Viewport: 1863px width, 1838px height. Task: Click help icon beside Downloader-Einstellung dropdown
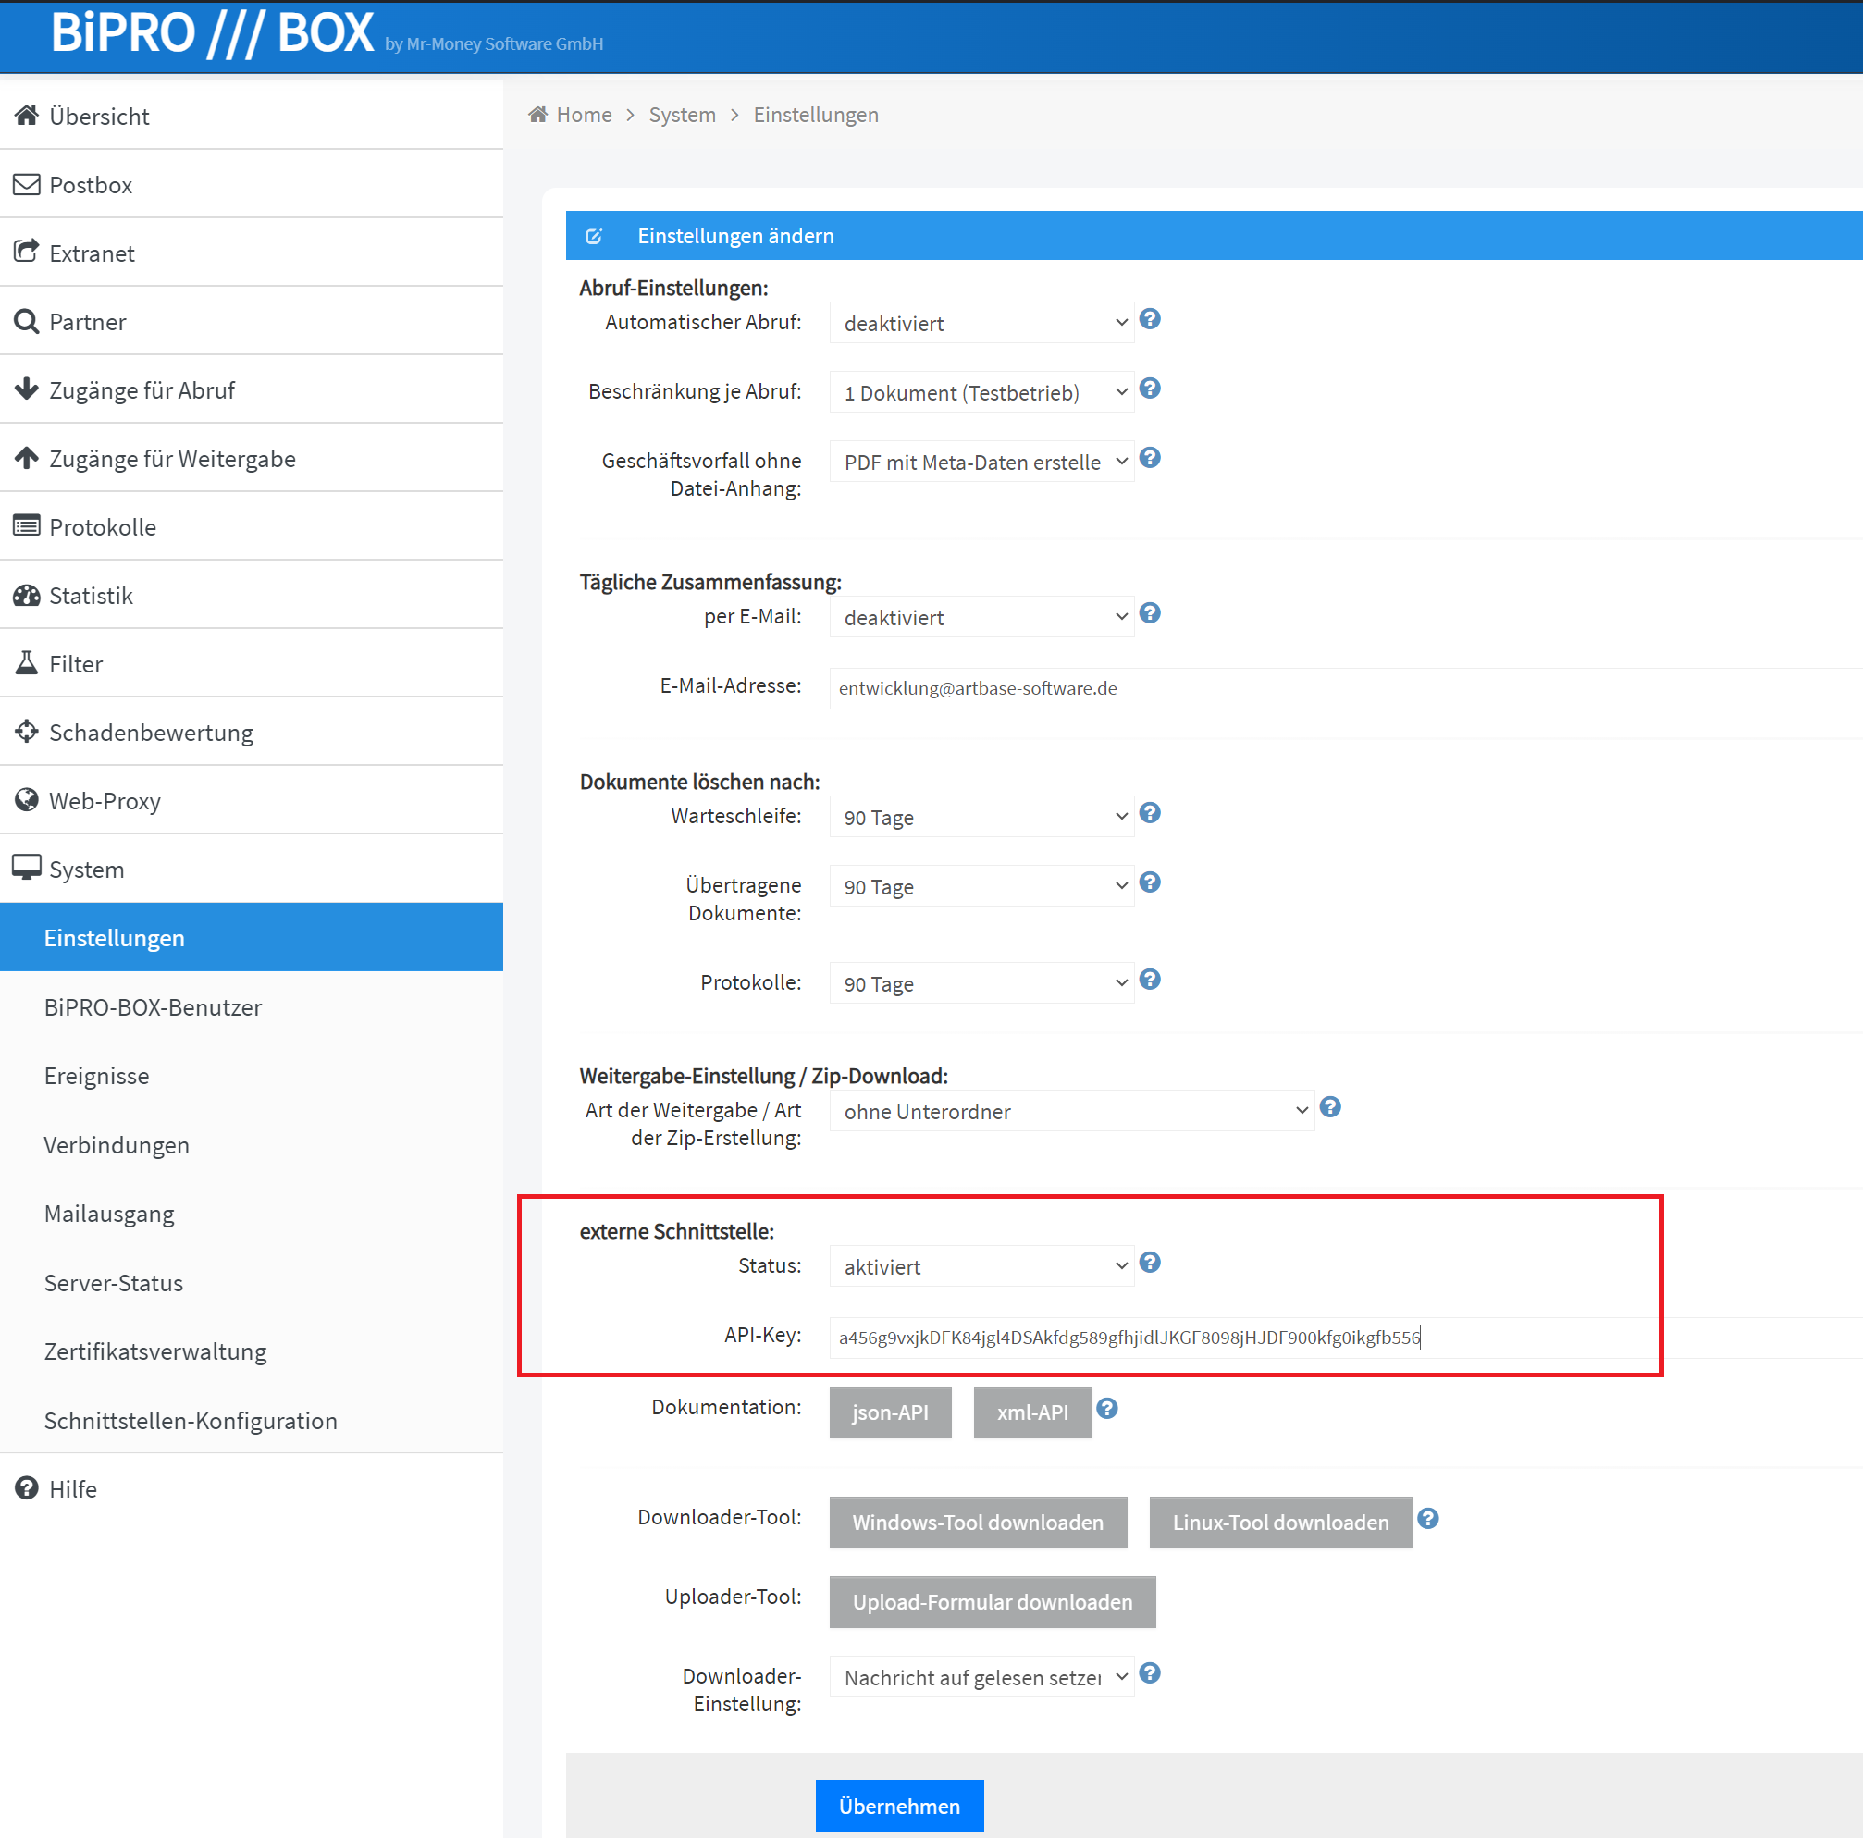pyautogui.click(x=1150, y=1673)
